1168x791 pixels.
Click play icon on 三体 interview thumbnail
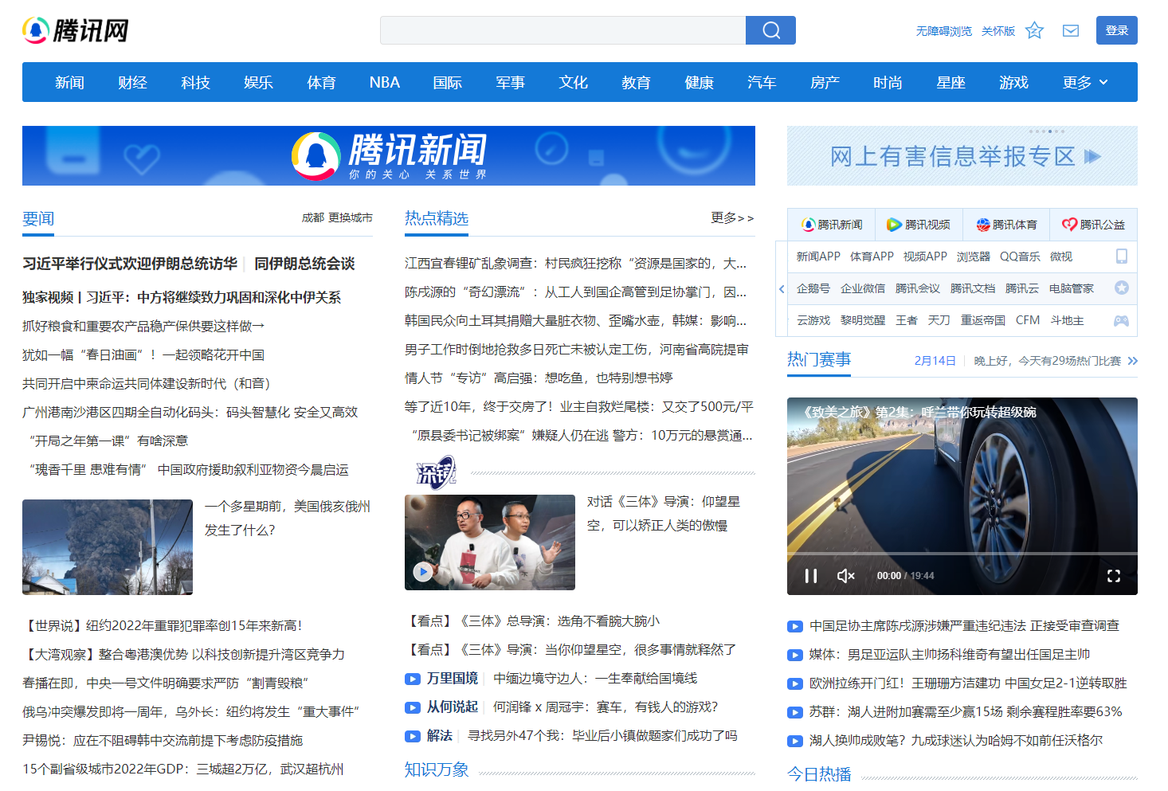click(x=423, y=571)
